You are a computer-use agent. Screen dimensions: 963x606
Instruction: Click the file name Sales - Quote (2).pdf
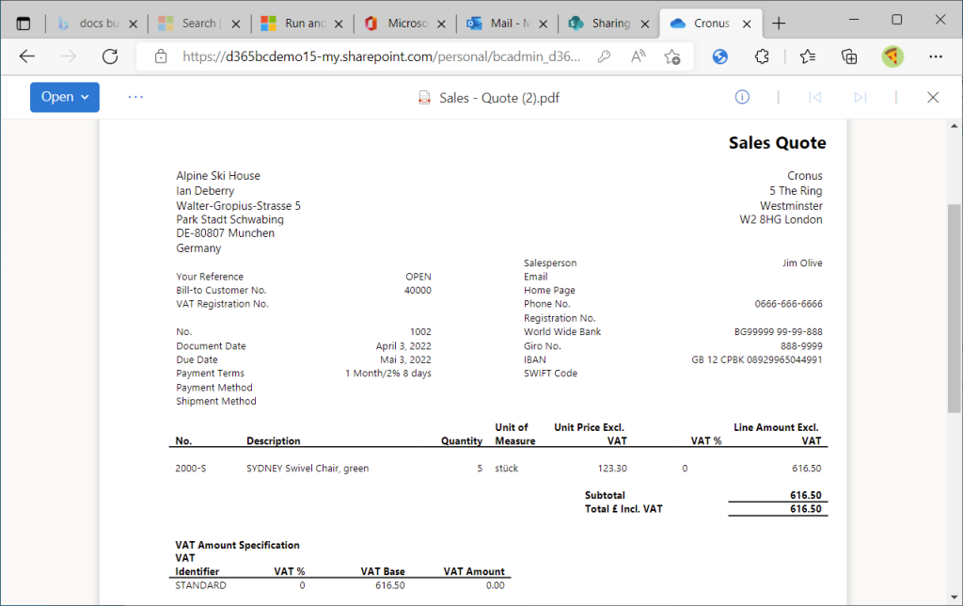499,98
